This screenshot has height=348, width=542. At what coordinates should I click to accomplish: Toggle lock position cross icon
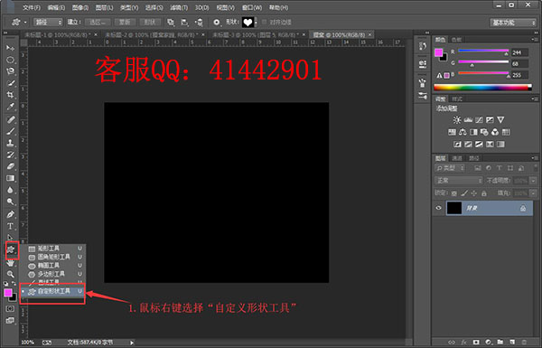(x=474, y=193)
